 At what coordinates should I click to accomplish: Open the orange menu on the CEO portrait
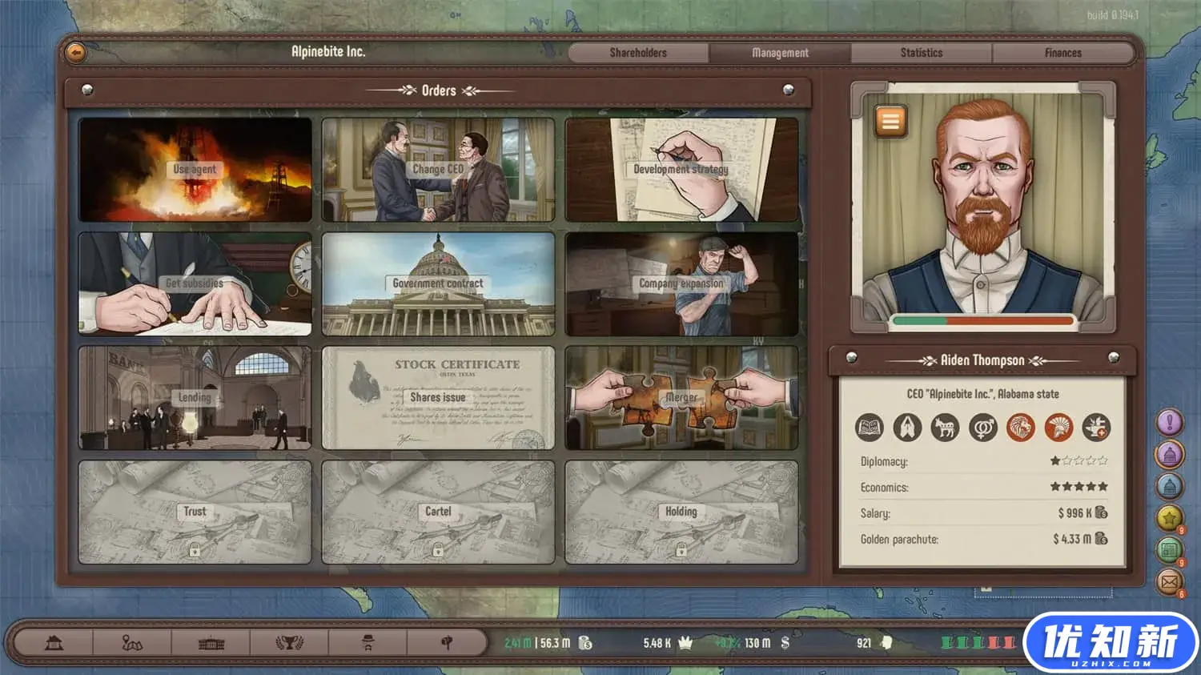(x=890, y=121)
